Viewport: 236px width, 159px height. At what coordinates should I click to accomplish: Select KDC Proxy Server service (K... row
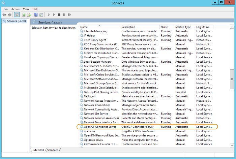click(146, 44)
